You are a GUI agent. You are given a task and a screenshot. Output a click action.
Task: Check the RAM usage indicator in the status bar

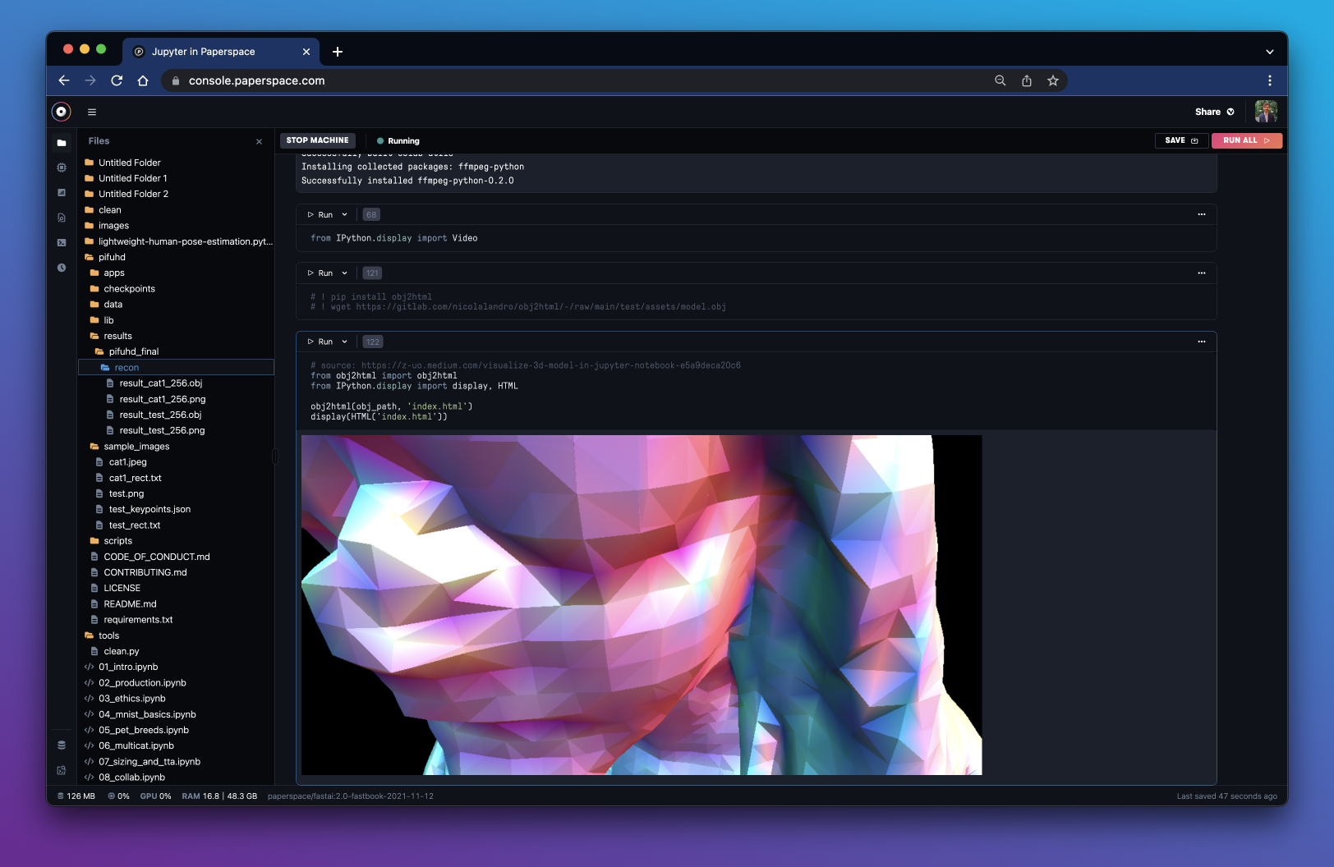[x=219, y=796]
